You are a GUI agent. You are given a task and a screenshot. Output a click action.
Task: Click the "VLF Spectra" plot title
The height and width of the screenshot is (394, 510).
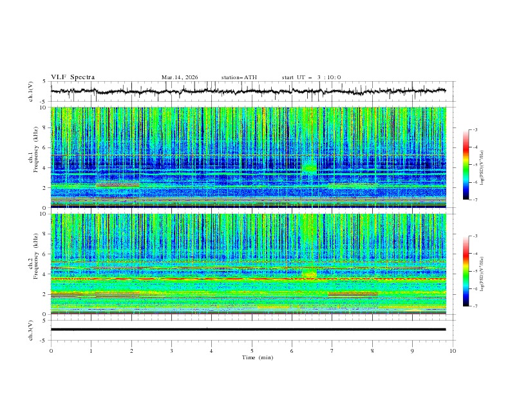point(73,77)
